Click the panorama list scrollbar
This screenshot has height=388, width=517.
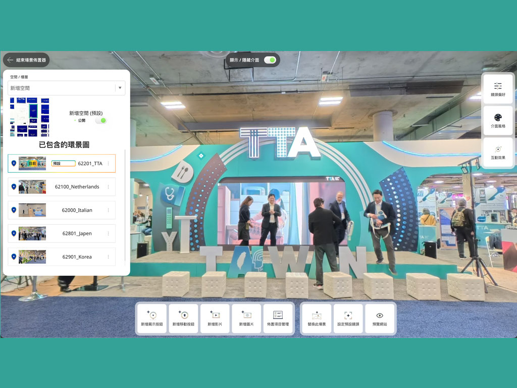[125, 205]
